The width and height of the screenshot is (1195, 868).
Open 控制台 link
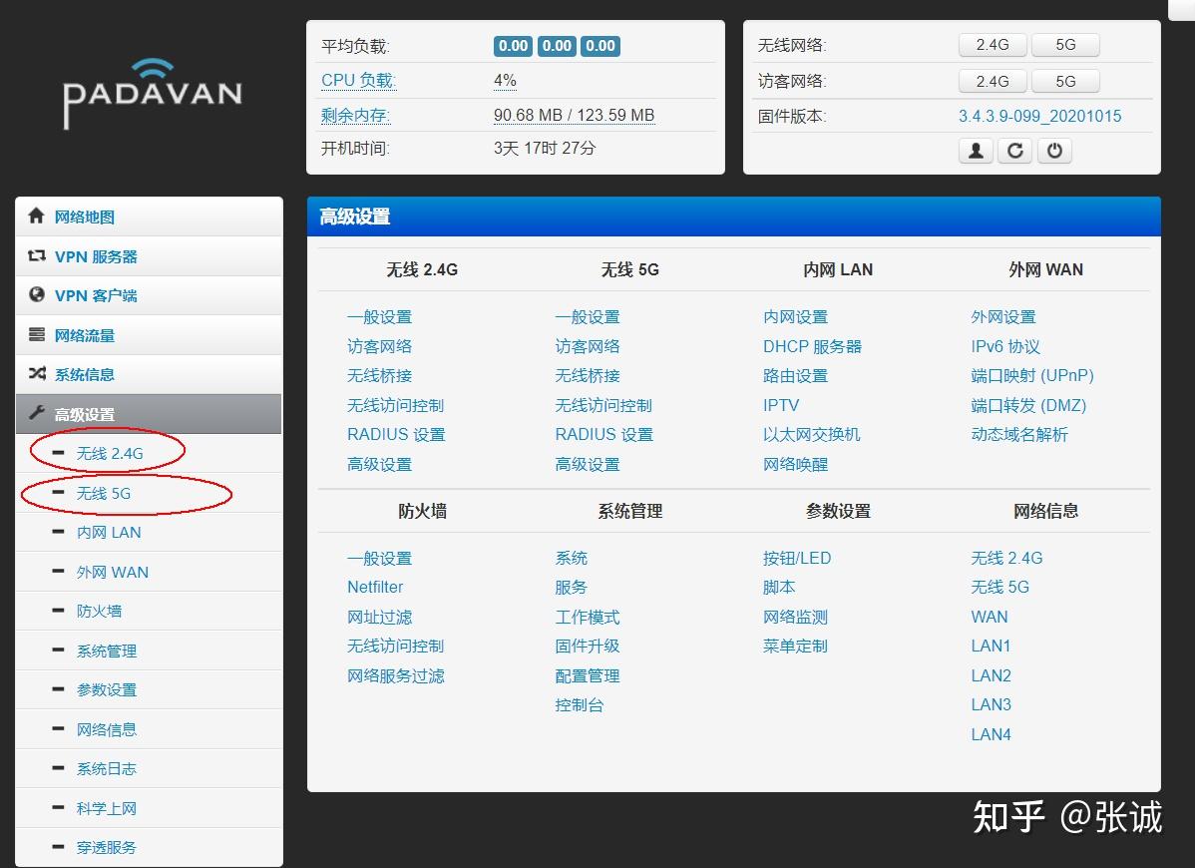pyautogui.click(x=580, y=705)
